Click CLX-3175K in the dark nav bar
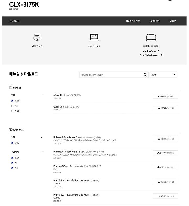Screen dimensions: 189x206 point(14,21)
